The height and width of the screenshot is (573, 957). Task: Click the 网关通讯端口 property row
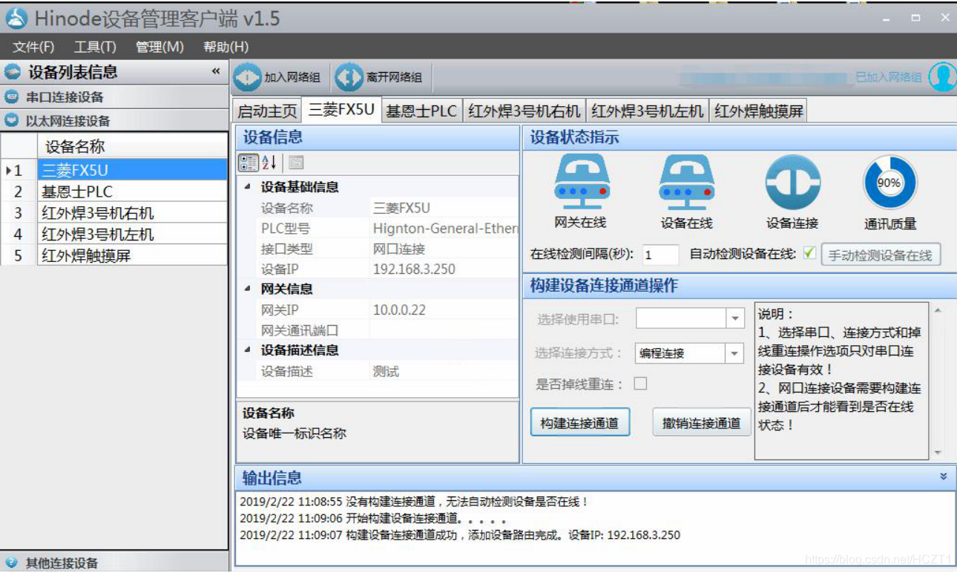coord(378,330)
